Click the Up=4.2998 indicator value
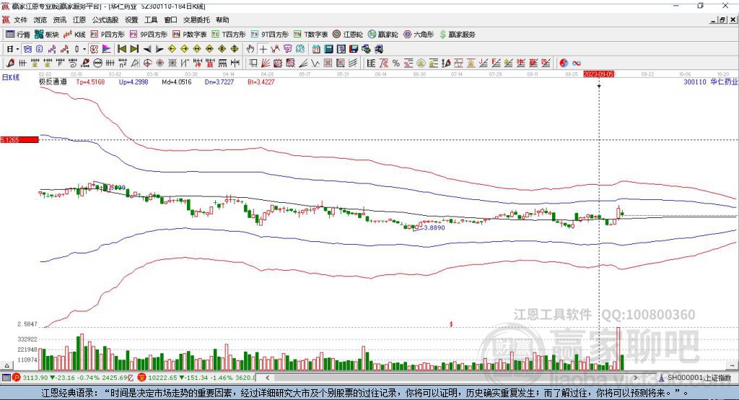739x400 pixels. pyautogui.click(x=134, y=82)
